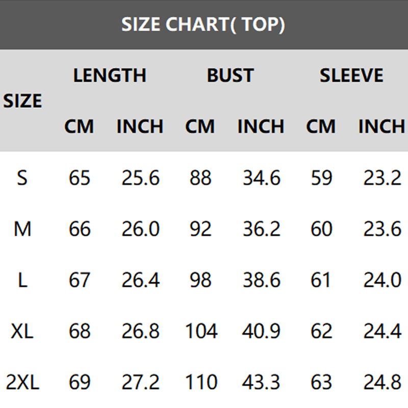The height and width of the screenshot is (408, 408).
Task: Select the SLEEVE column header
Action: coord(351,75)
